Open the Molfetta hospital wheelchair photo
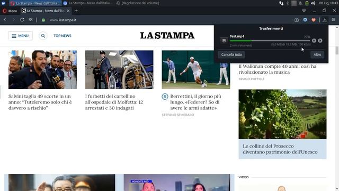 click(x=119, y=70)
